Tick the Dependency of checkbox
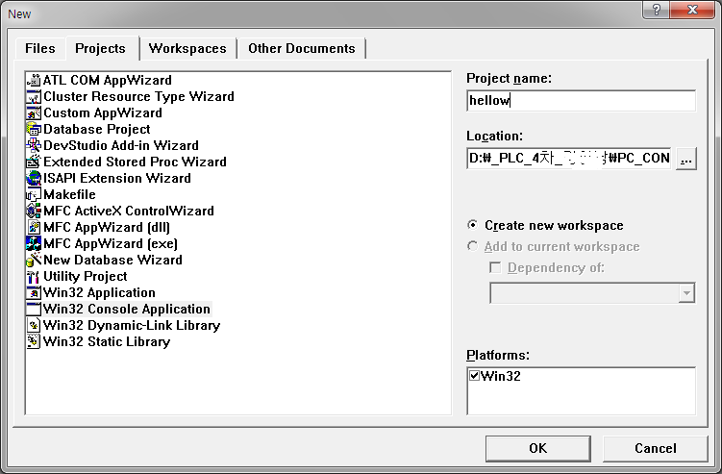The width and height of the screenshot is (722, 474). pos(495,267)
